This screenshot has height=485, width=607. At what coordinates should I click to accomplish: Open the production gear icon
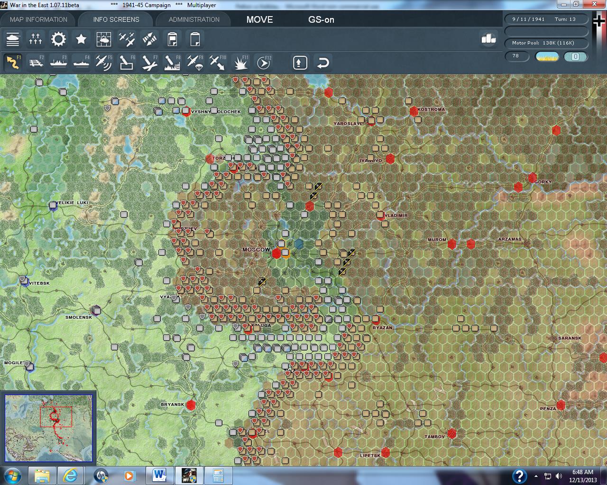click(x=58, y=39)
